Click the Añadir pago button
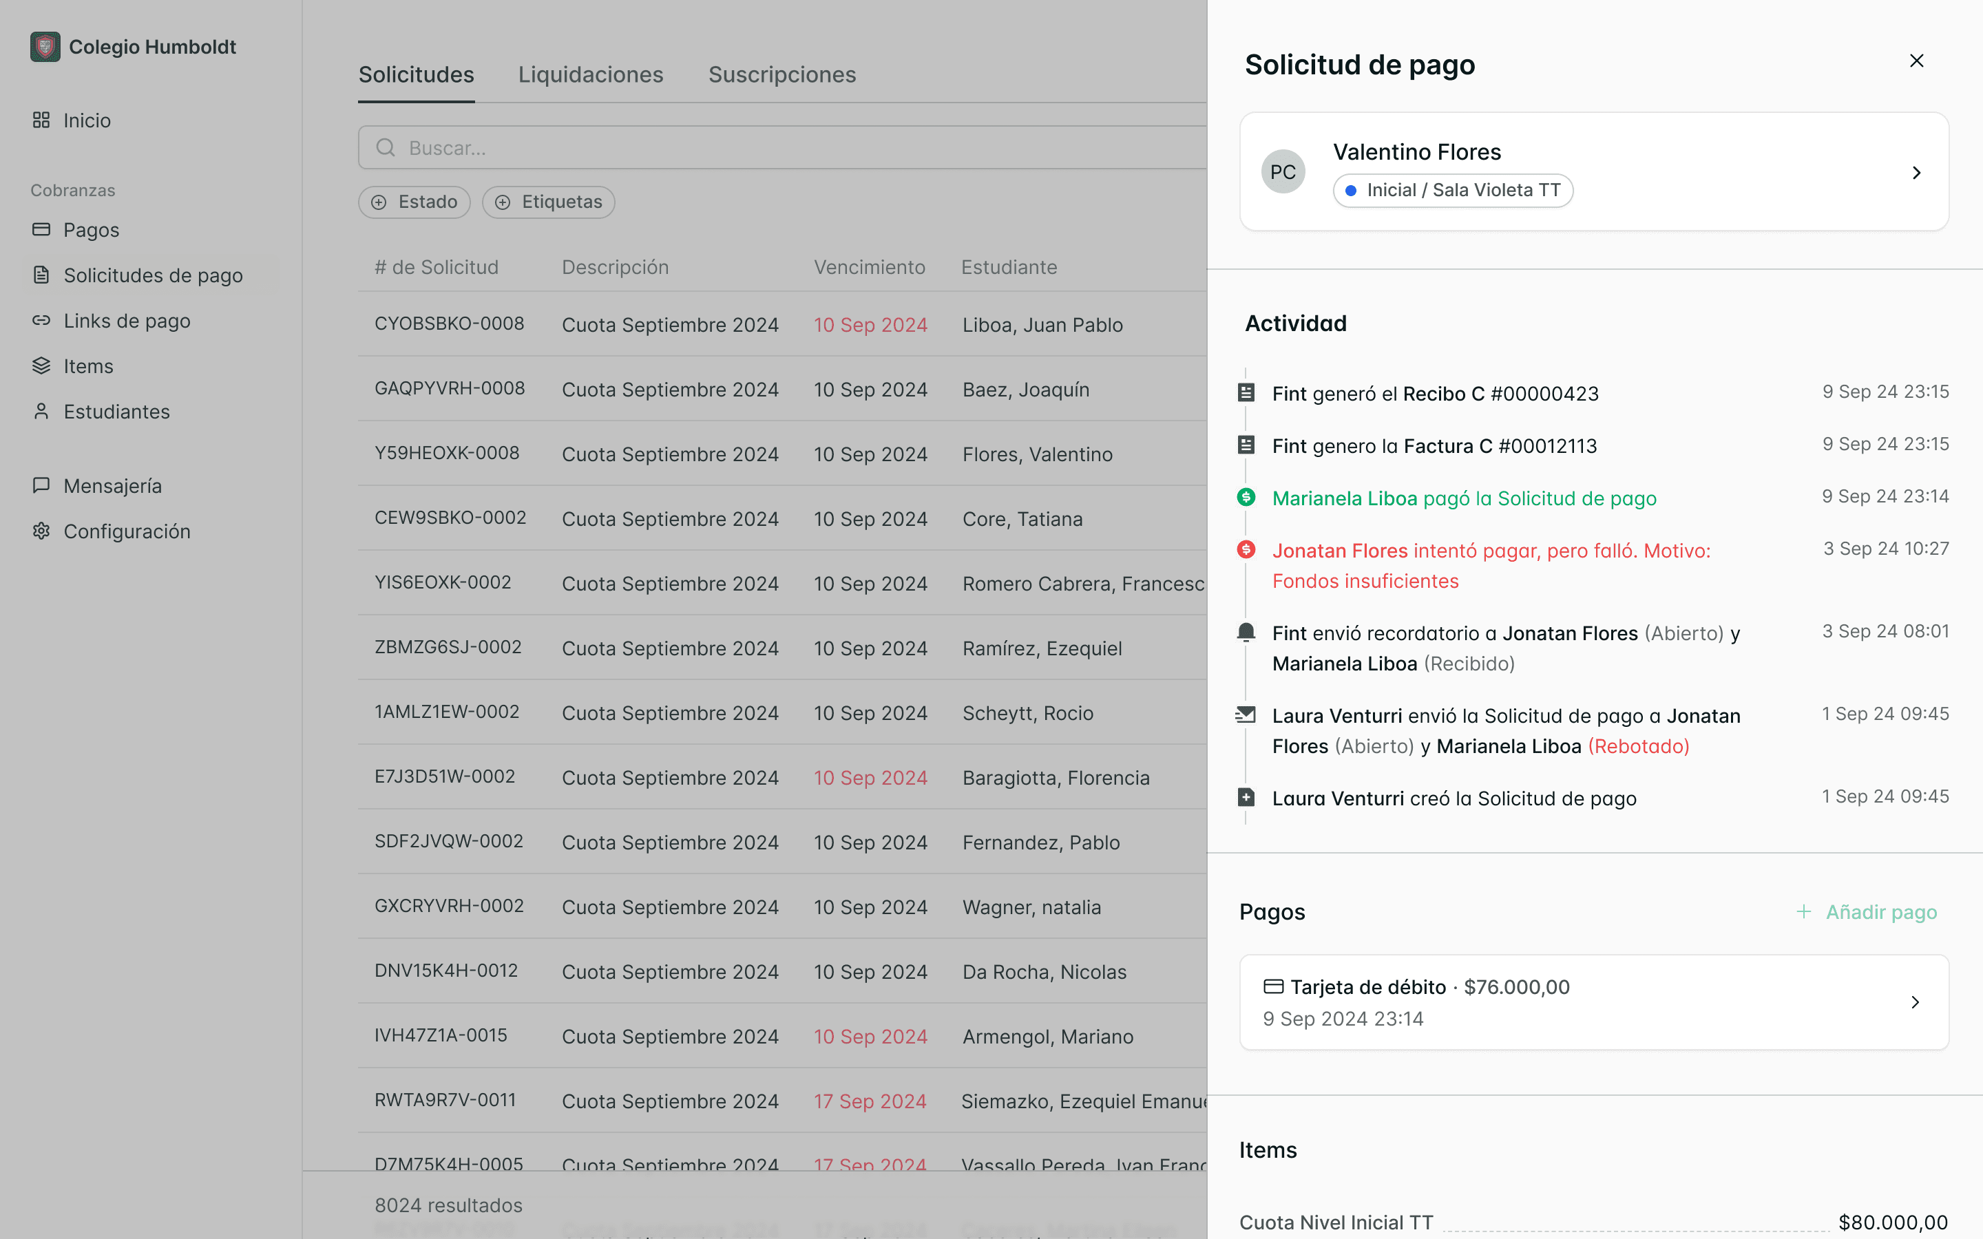 1866,912
